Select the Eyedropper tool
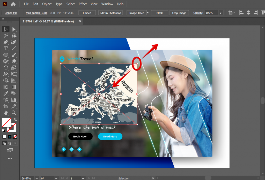 [x=6, y=93]
